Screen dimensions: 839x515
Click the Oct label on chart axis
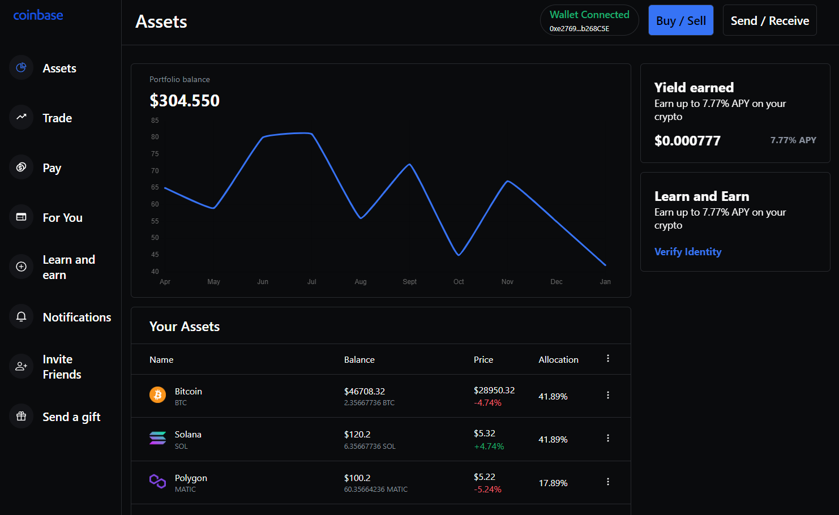[459, 282]
